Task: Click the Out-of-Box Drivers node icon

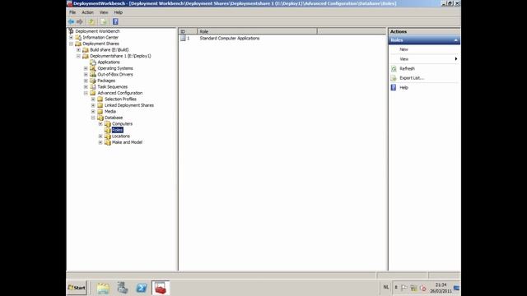Action: click(x=93, y=75)
